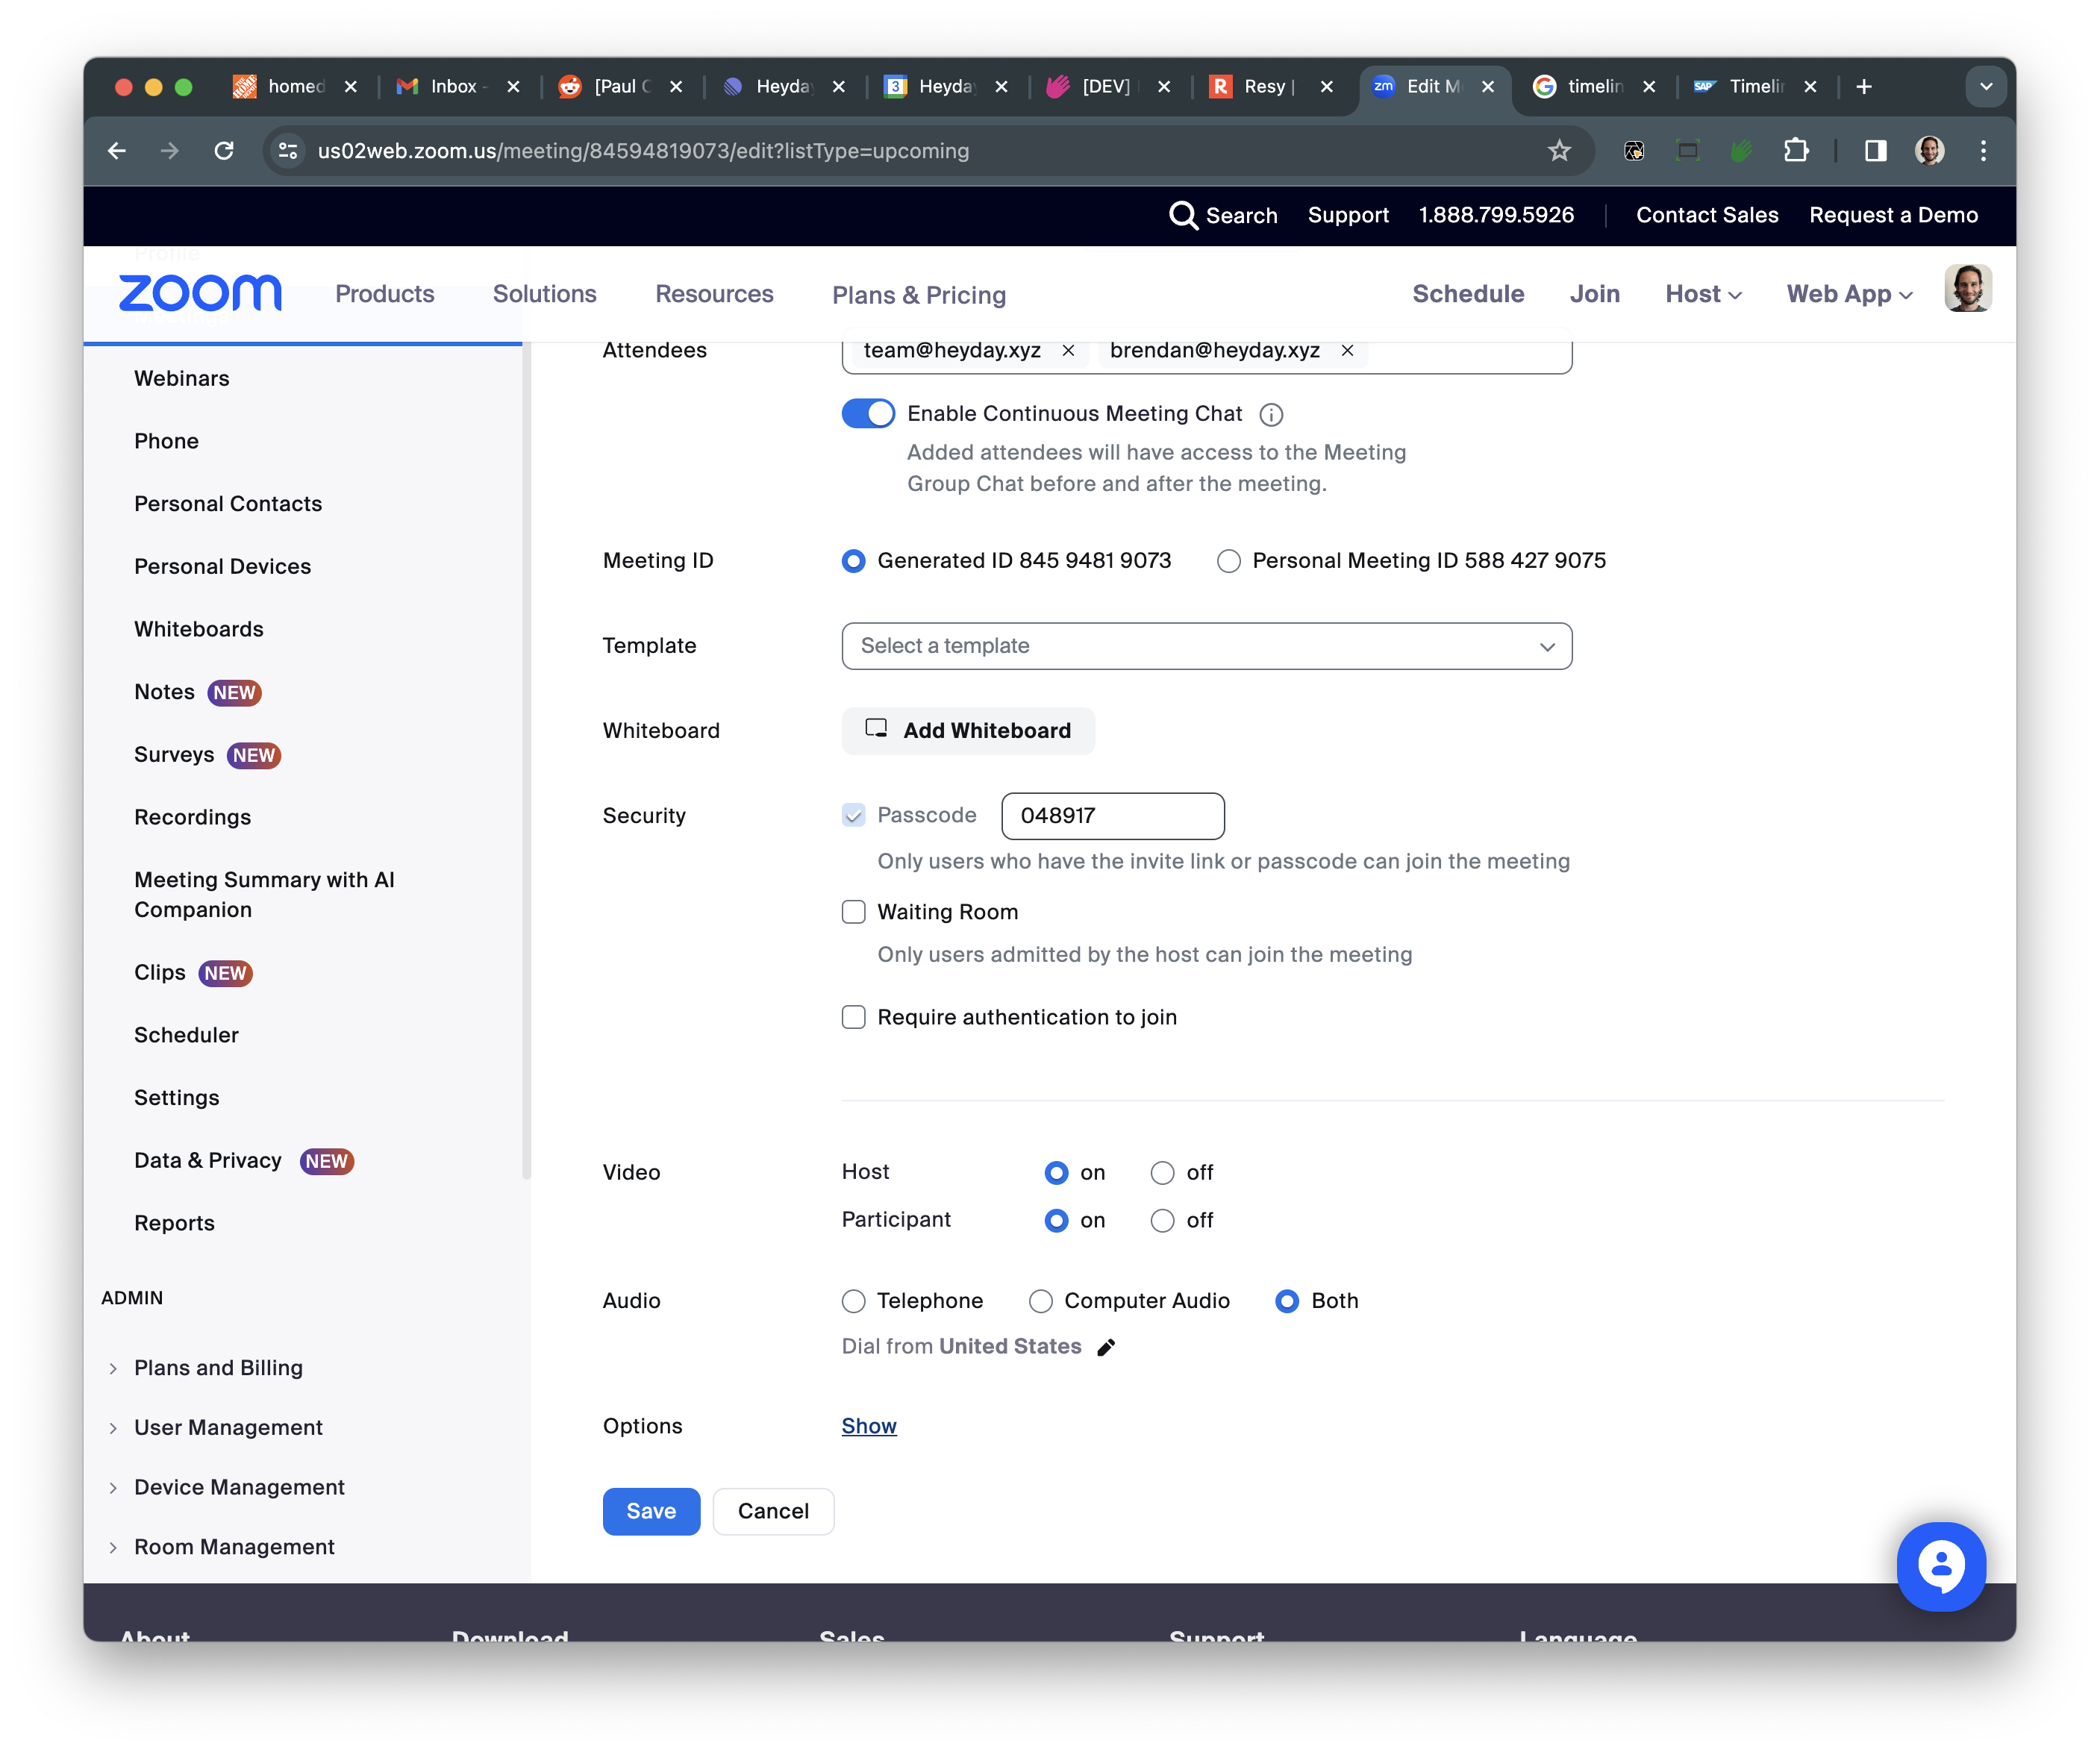Click the forward navigation arrow

tap(170, 151)
